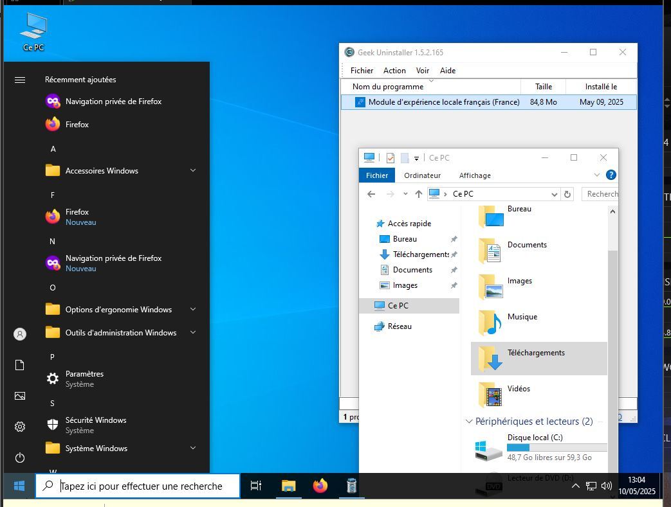Open the Power options in Start menu
Image resolution: width=671 pixels, height=507 pixels.
(20, 458)
